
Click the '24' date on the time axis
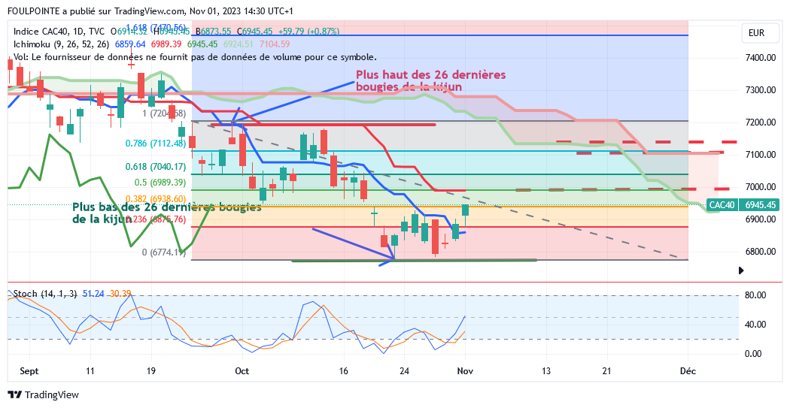pyautogui.click(x=404, y=371)
